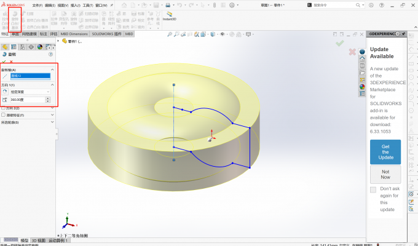418x246 pixels.
Task: Switch to the FeatureManager design tree icon
Action: 5,47
